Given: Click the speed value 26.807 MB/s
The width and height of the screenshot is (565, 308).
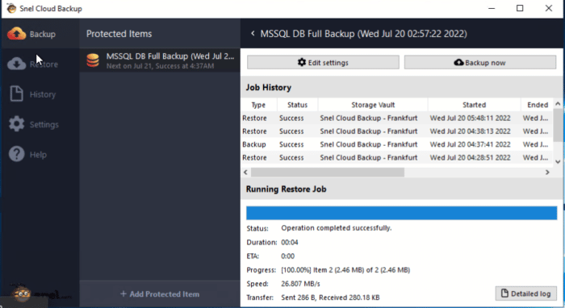Looking at the screenshot, I should pyautogui.click(x=300, y=284).
